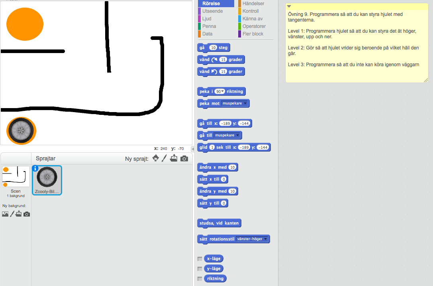
Task: Edit the value in ändra y med block
Action: [x=233, y=191]
